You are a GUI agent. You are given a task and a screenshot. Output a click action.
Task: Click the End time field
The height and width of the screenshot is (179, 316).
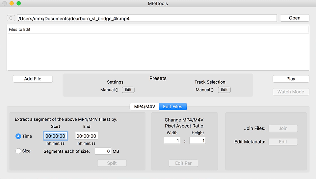pos(87,136)
